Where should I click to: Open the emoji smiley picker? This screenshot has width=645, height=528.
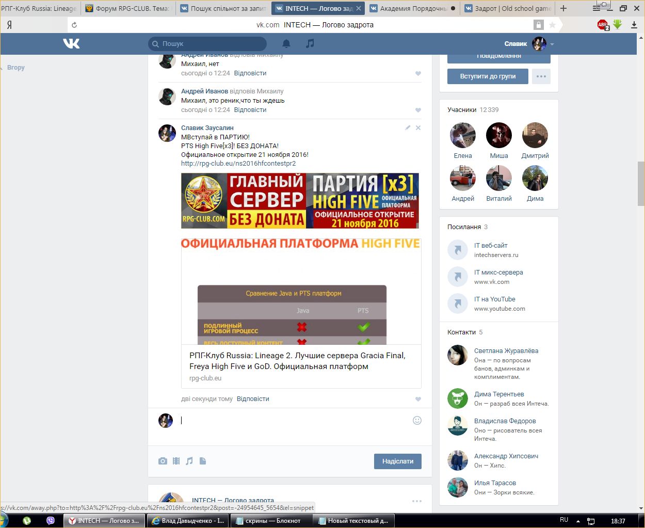(417, 421)
